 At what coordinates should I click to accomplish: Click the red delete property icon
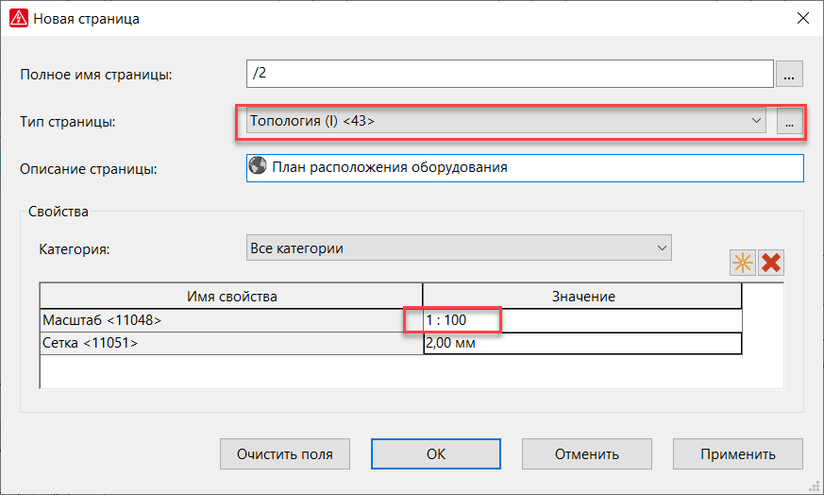tap(771, 263)
